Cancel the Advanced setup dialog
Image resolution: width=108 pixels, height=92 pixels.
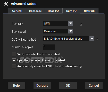94,85
